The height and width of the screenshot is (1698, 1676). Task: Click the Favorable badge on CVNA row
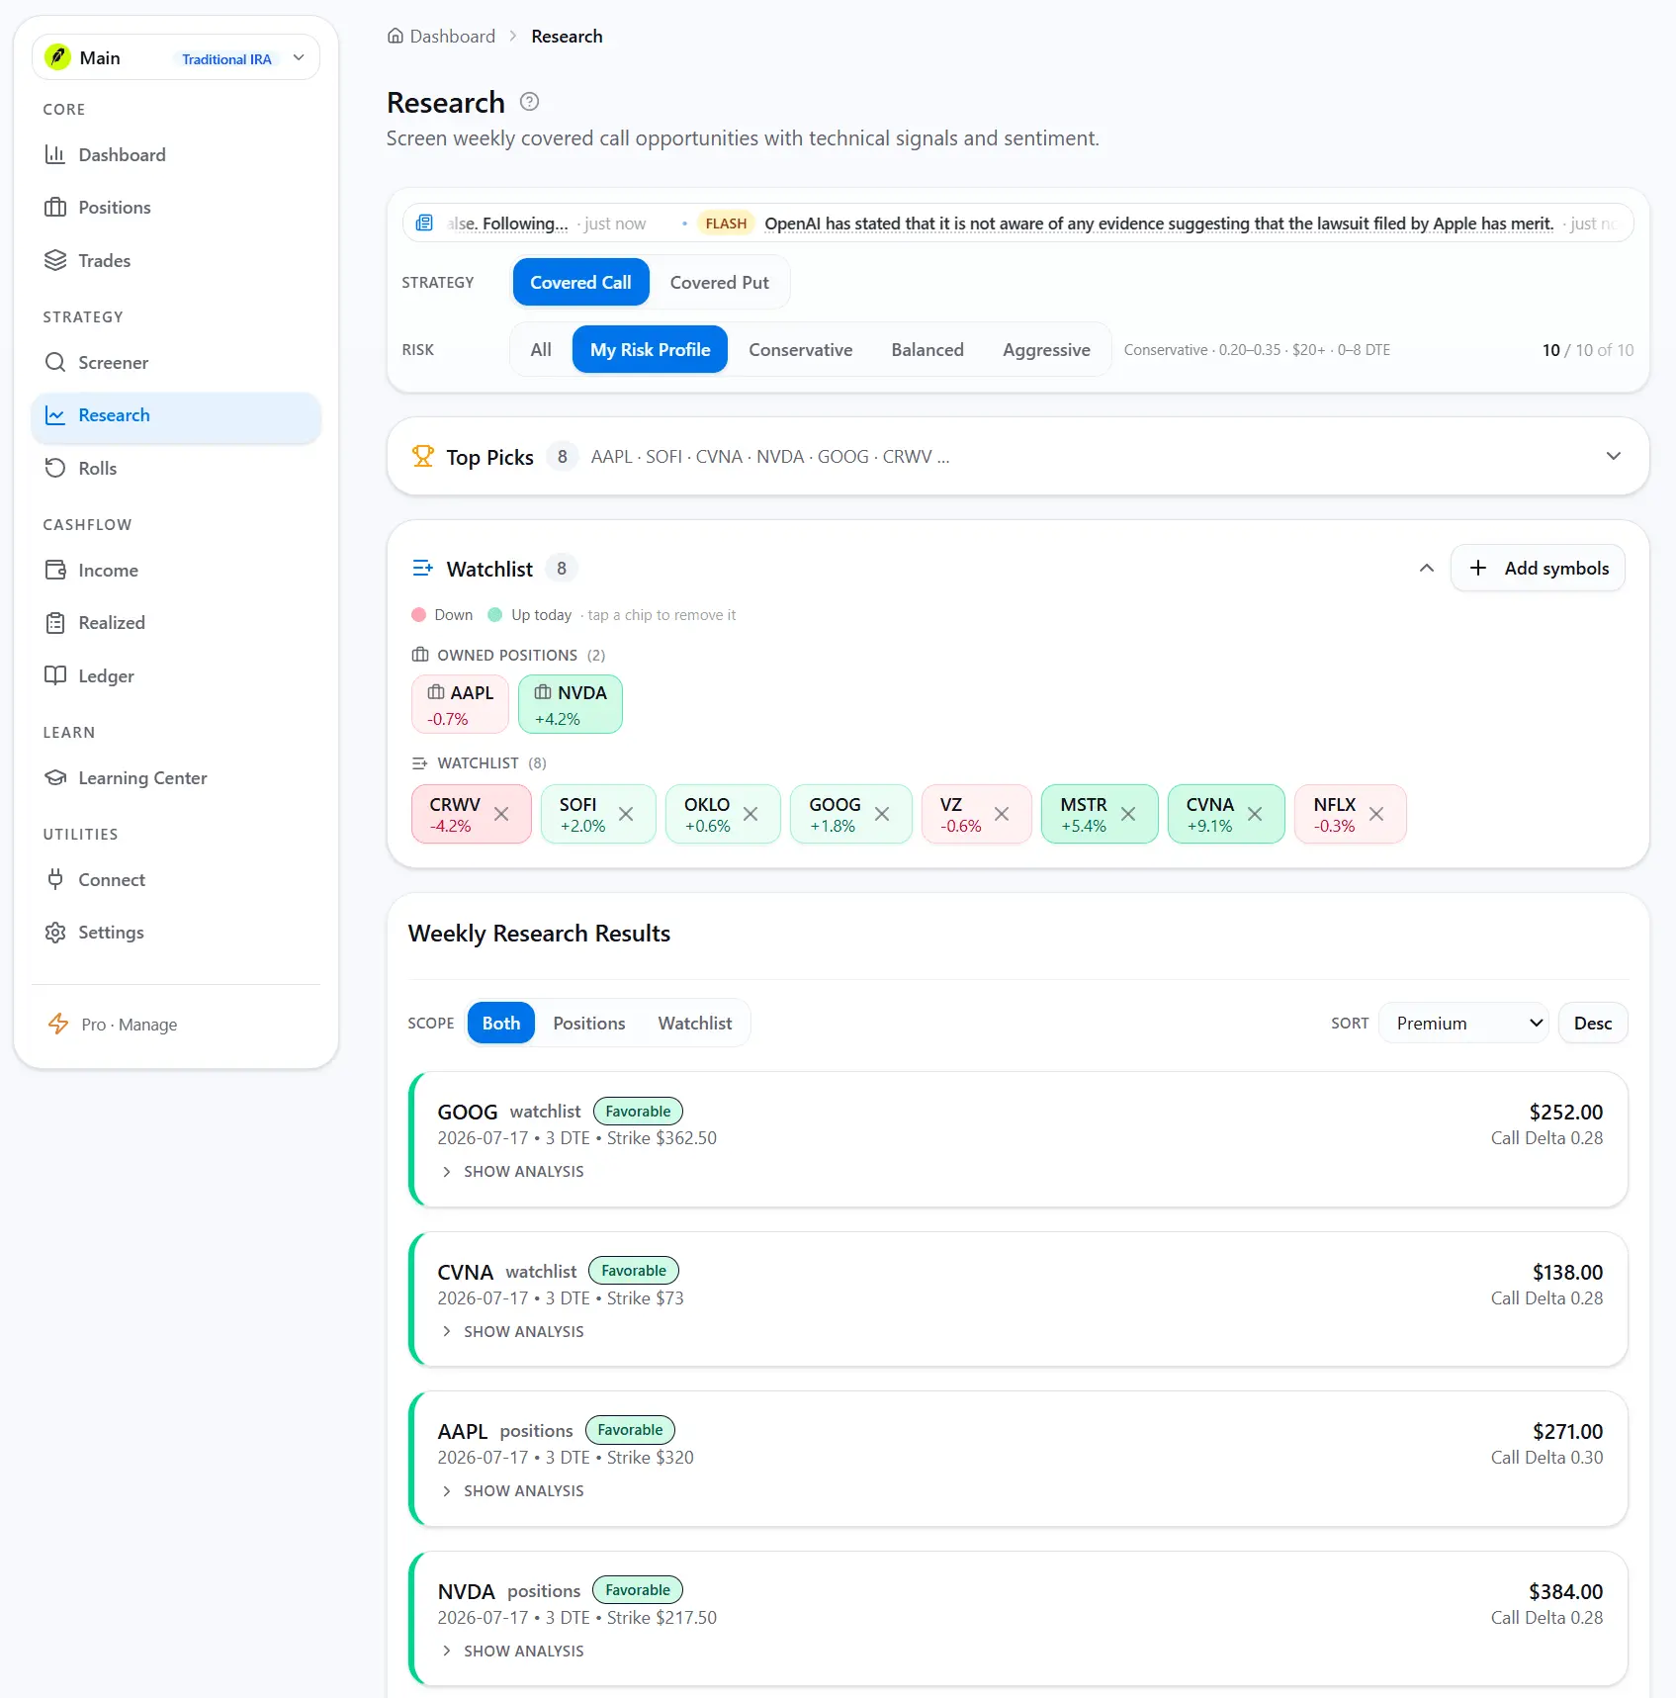pyautogui.click(x=634, y=1270)
